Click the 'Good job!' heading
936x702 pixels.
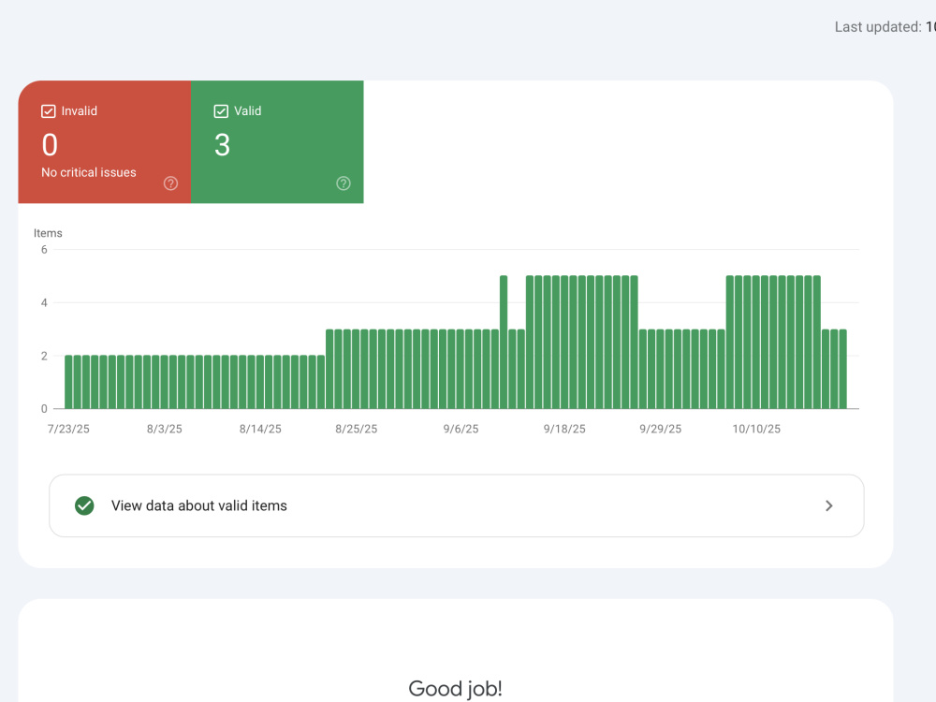(x=456, y=688)
